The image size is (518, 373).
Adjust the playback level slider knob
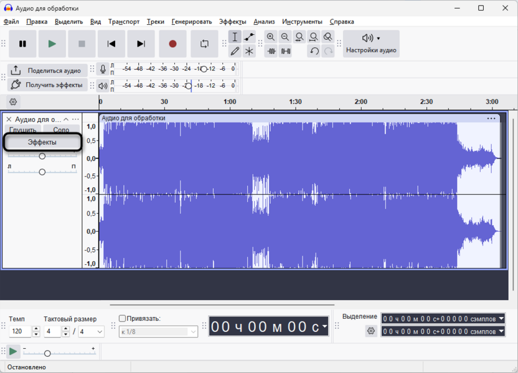[x=188, y=86]
